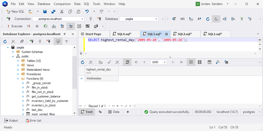Click the Refresh icon in SQL toolbar

point(208,19)
